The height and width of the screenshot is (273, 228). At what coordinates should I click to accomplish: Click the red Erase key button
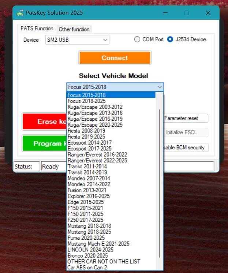[x=44, y=121]
